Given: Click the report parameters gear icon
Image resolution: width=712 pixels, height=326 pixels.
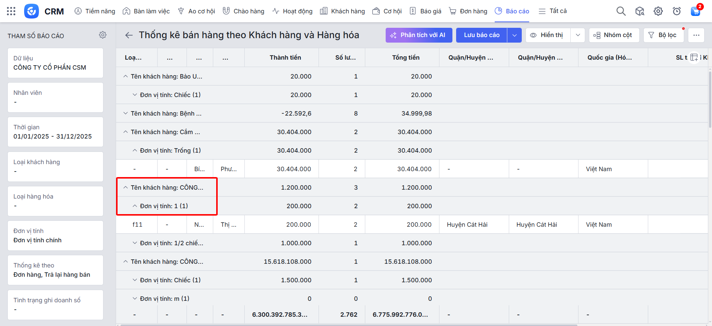Looking at the screenshot, I should click(x=103, y=35).
